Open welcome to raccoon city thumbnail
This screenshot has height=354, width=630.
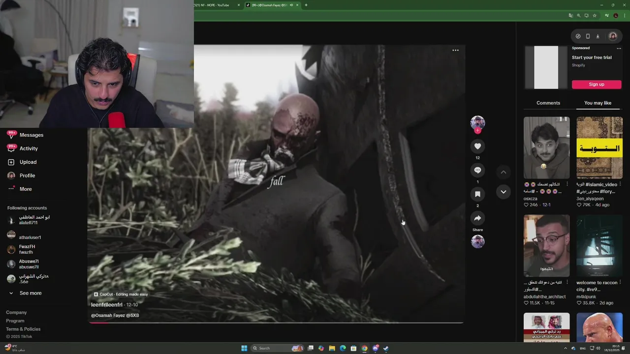click(x=599, y=245)
